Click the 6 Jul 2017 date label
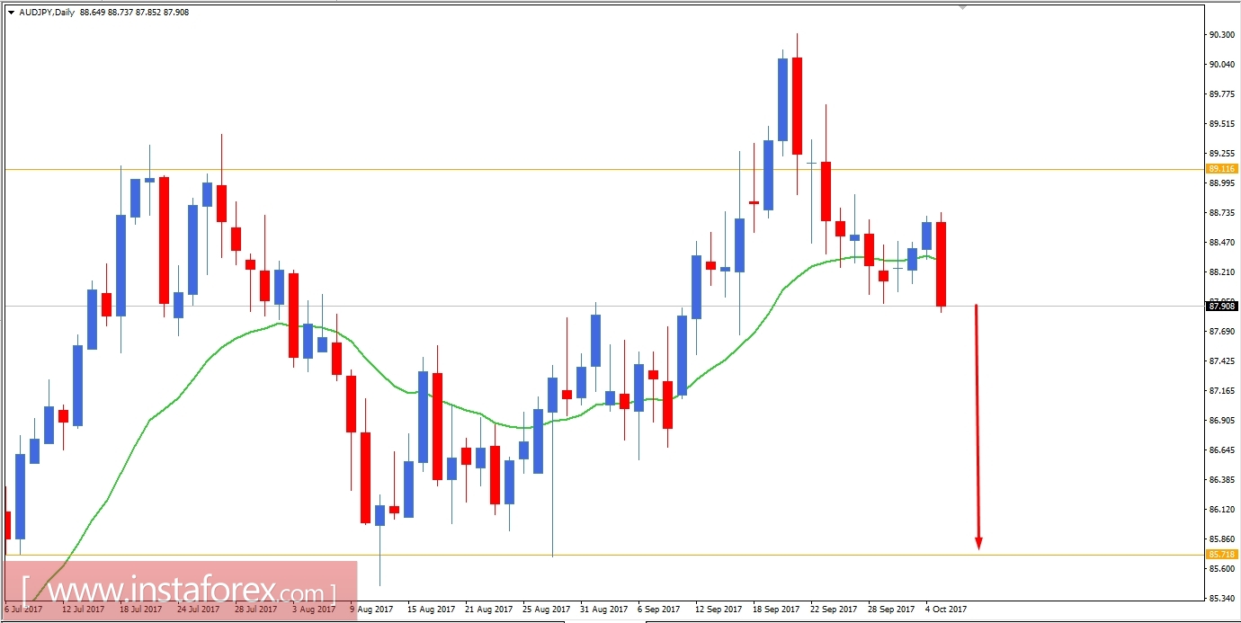 tap(23, 609)
